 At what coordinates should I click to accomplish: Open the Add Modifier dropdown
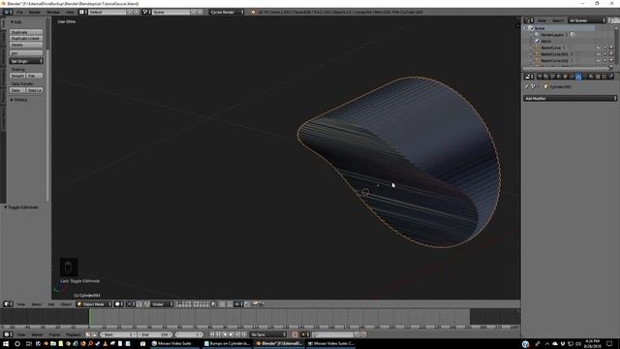[570, 98]
